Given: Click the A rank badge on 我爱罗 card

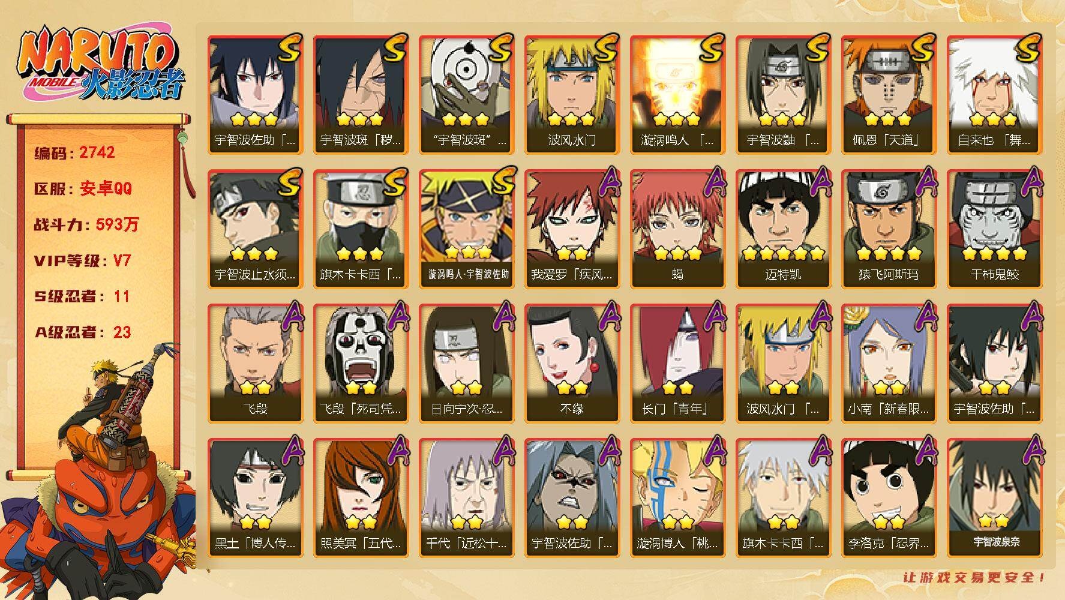Looking at the screenshot, I should pos(609,182).
